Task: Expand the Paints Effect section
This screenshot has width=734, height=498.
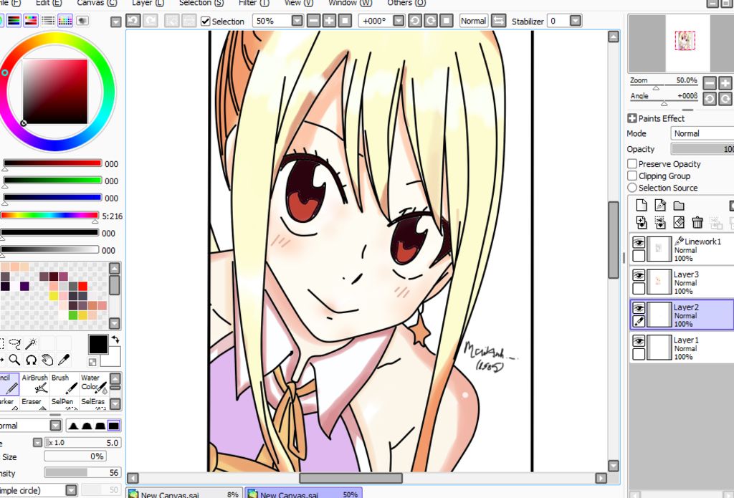Action: [632, 118]
